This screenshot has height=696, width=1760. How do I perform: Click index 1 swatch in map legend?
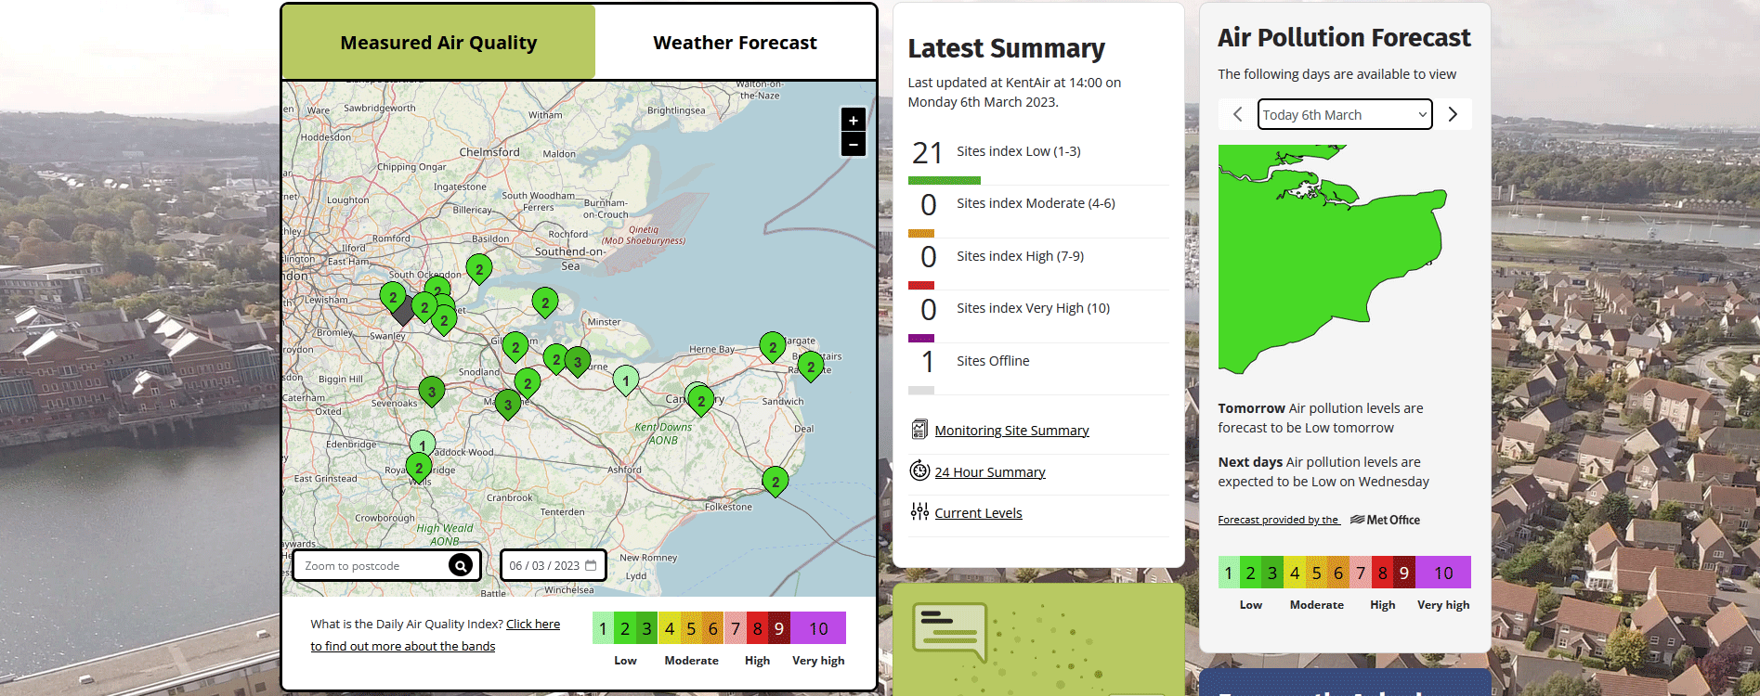[x=603, y=628]
